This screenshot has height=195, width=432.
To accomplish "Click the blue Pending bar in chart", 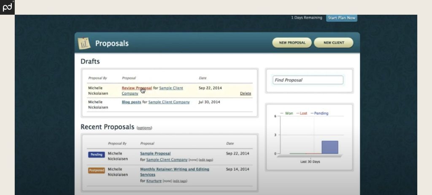I will [329, 147].
